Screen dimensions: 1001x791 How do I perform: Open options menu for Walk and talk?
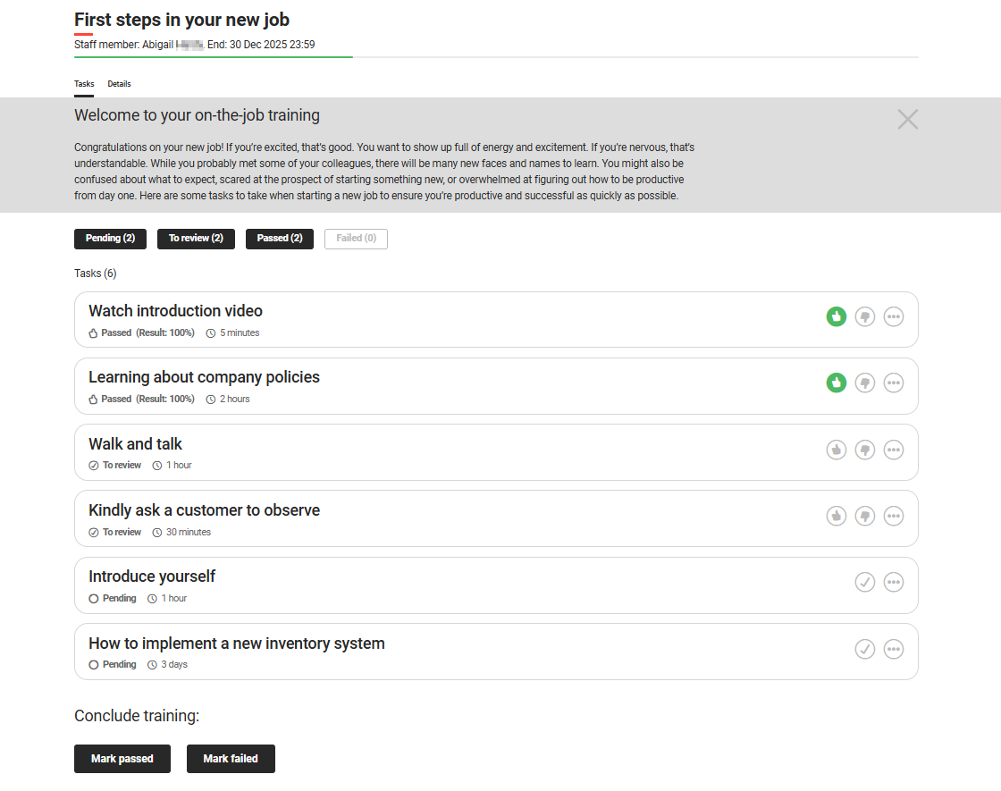pos(893,450)
